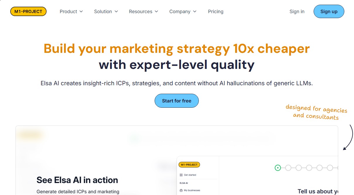Select the first green progress step circle
354x195 pixels.
(278, 168)
